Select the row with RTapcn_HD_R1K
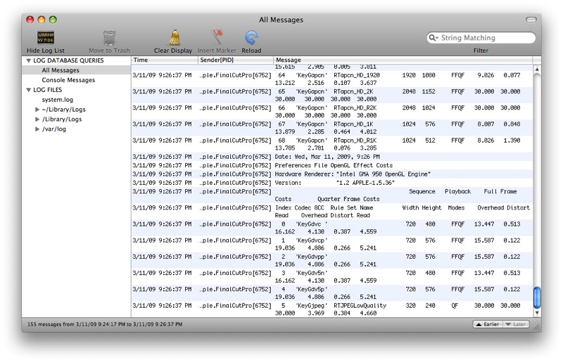This screenshot has height=362, width=563. [332, 144]
